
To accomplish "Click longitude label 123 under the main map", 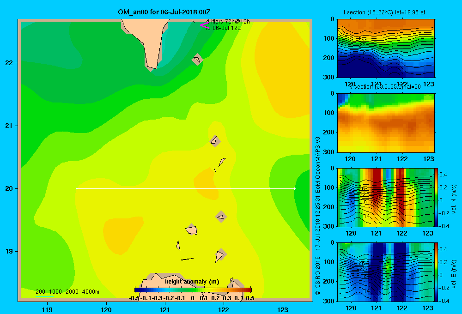I will pyautogui.click(x=283, y=309).
